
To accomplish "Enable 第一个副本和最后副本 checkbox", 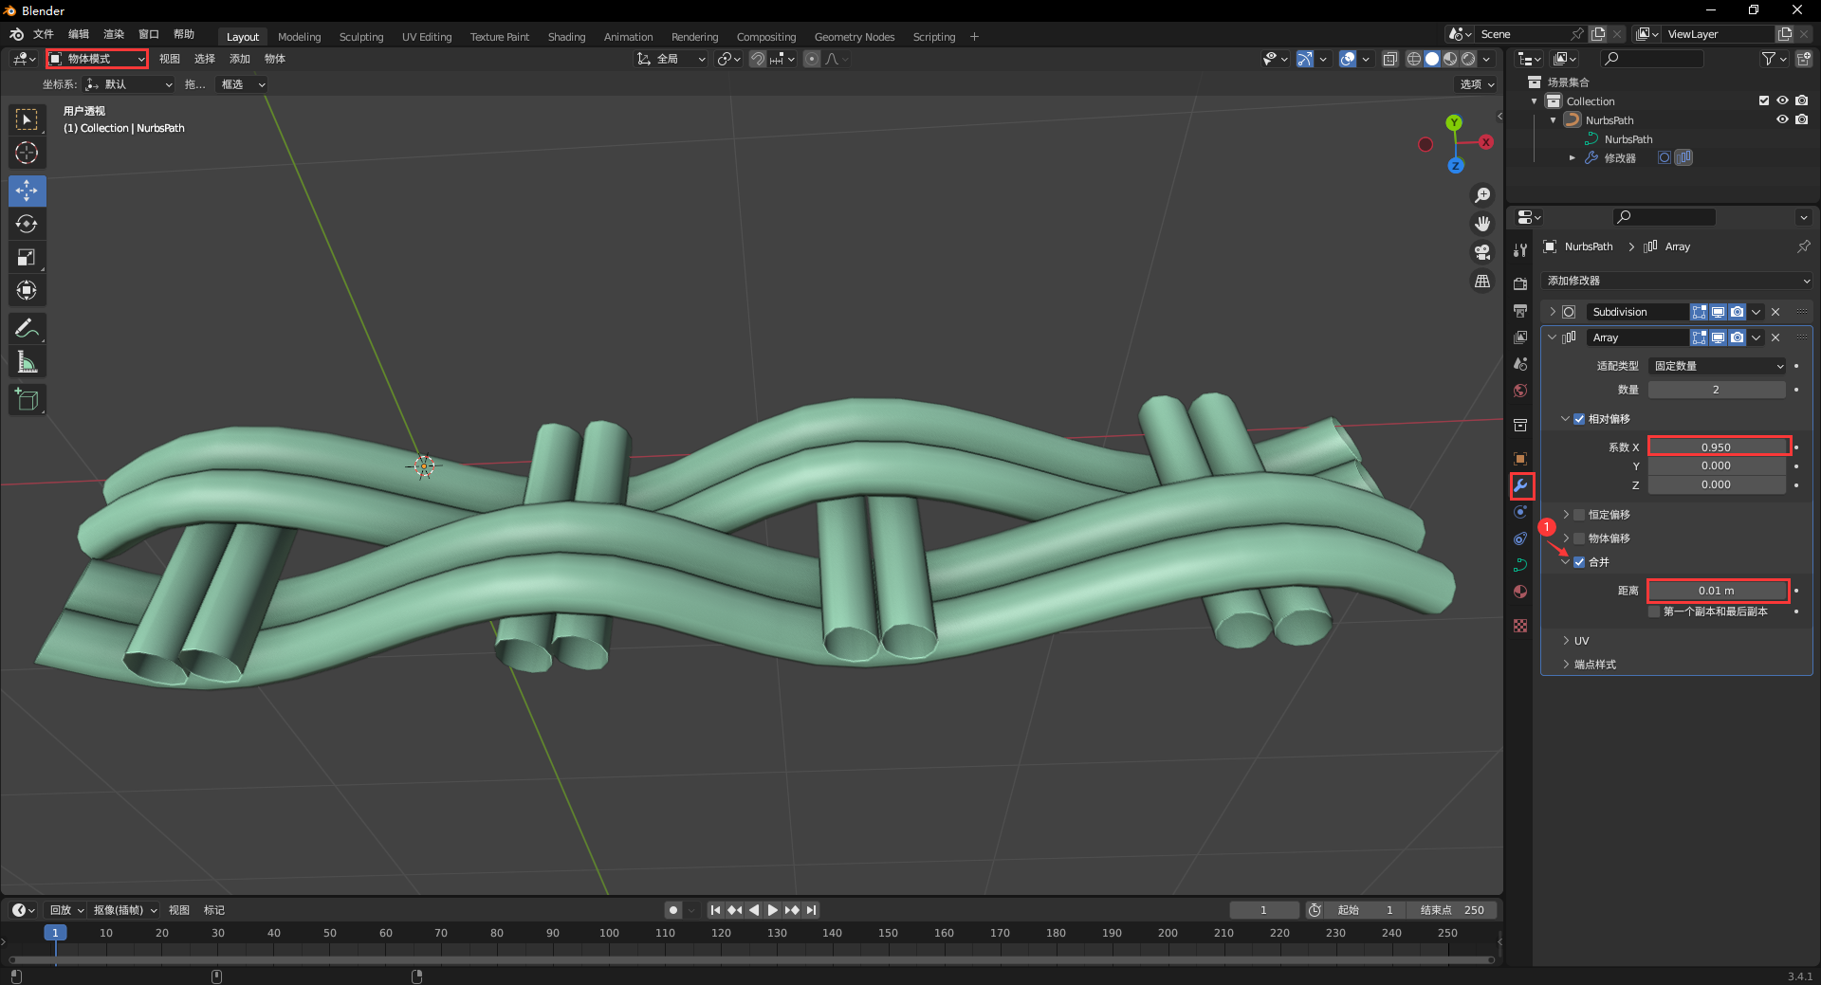I will [x=1655, y=611].
